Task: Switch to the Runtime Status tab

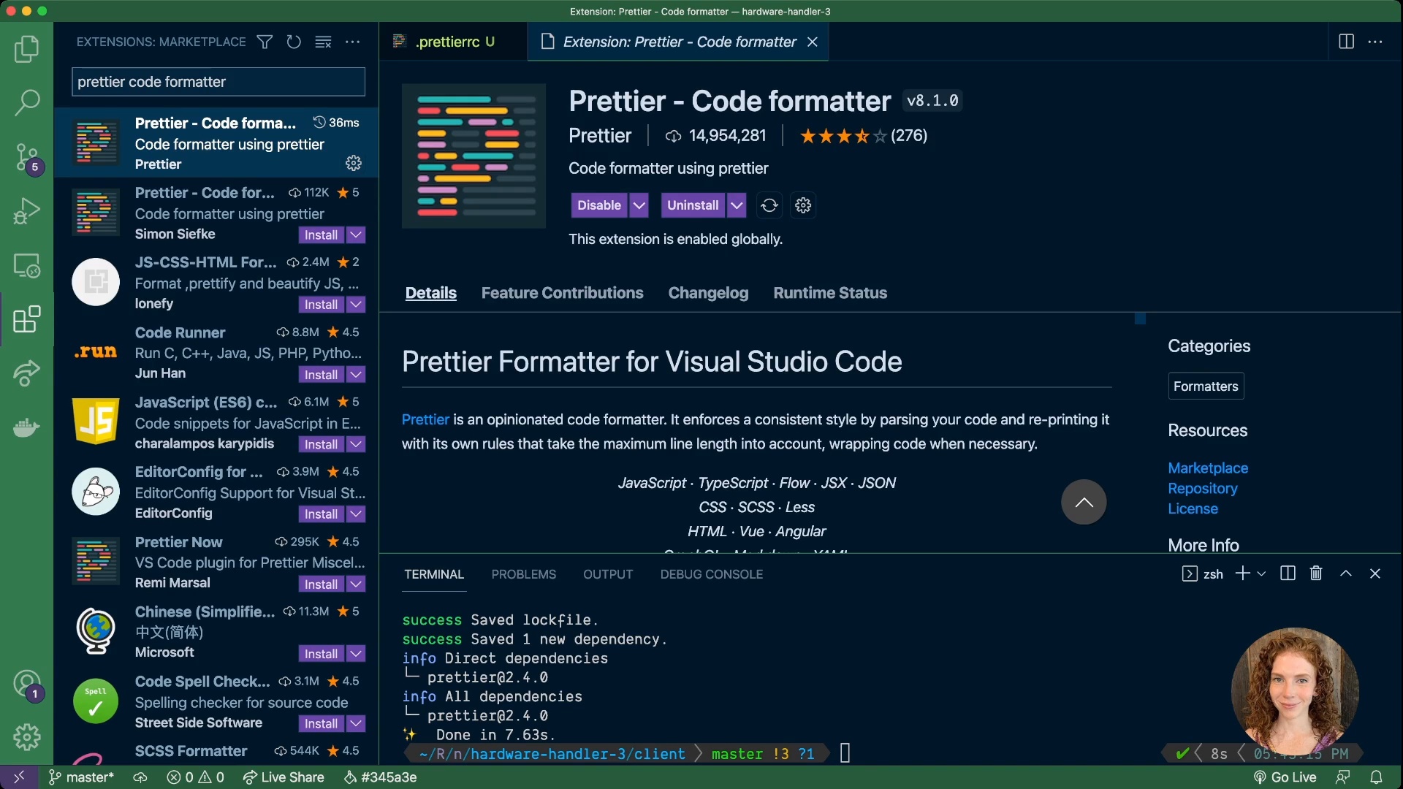Action: [829, 293]
